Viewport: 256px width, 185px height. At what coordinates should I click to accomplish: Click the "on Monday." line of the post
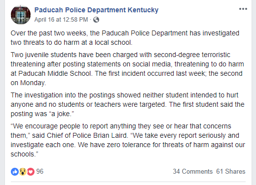click(x=28, y=83)
